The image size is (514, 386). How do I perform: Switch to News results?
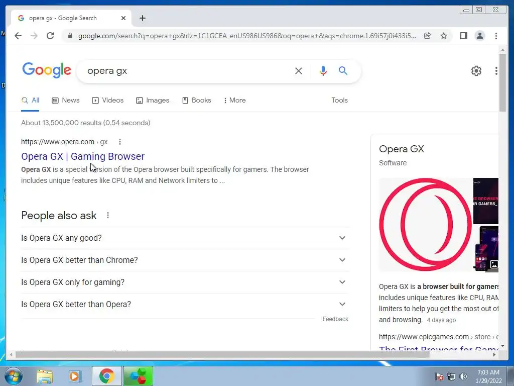[66, 101]
